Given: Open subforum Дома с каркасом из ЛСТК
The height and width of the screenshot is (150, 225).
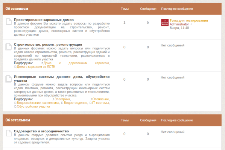Looking at the screenshot, I should pos(36,67).
